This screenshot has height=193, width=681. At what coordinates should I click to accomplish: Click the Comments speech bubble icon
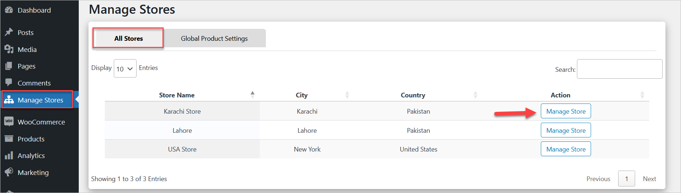click(x=9, y=83)
